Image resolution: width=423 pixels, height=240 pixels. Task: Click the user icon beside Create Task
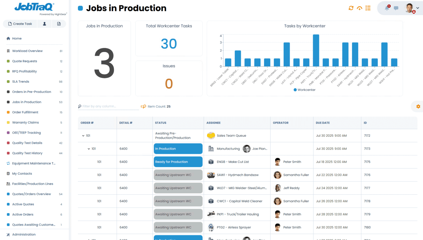pos(44,24)
